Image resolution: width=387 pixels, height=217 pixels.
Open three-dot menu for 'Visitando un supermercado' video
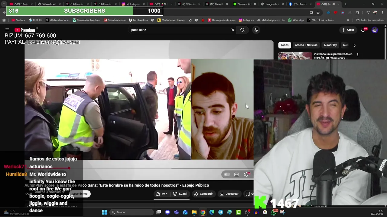[x=358, y=55]
